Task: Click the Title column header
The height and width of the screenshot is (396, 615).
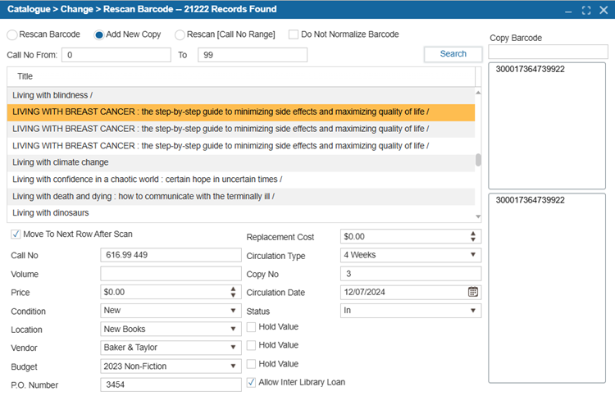Action: click(x=241, y=76)
